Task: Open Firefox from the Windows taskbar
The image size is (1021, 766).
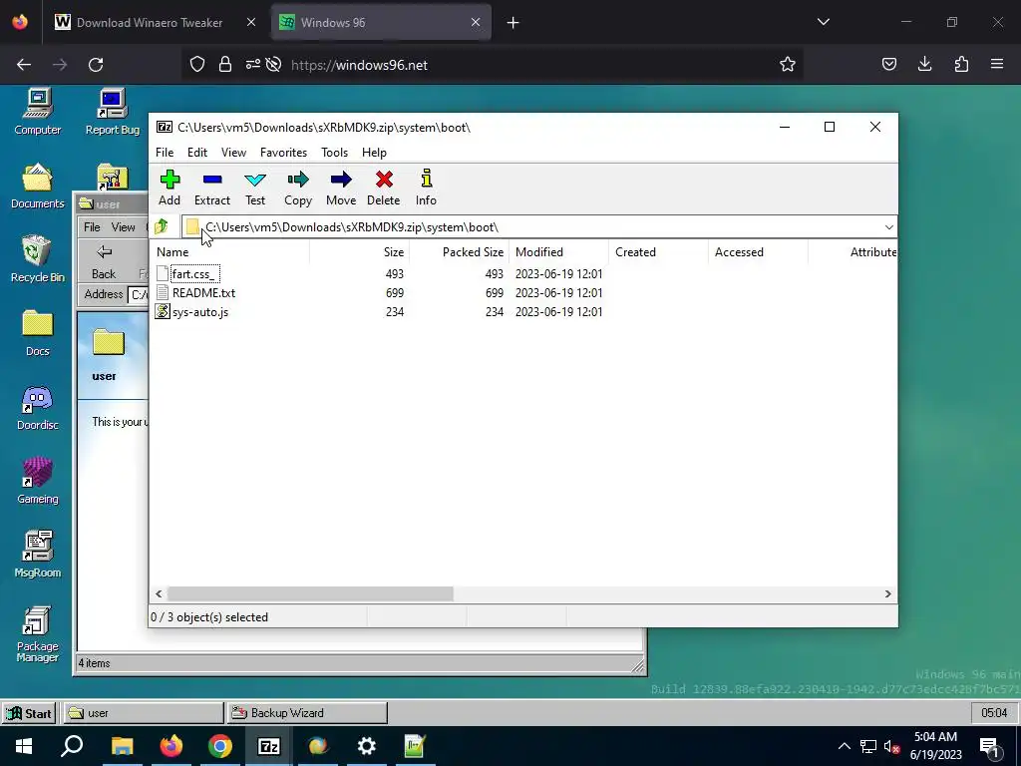Action: pos(171,746)
